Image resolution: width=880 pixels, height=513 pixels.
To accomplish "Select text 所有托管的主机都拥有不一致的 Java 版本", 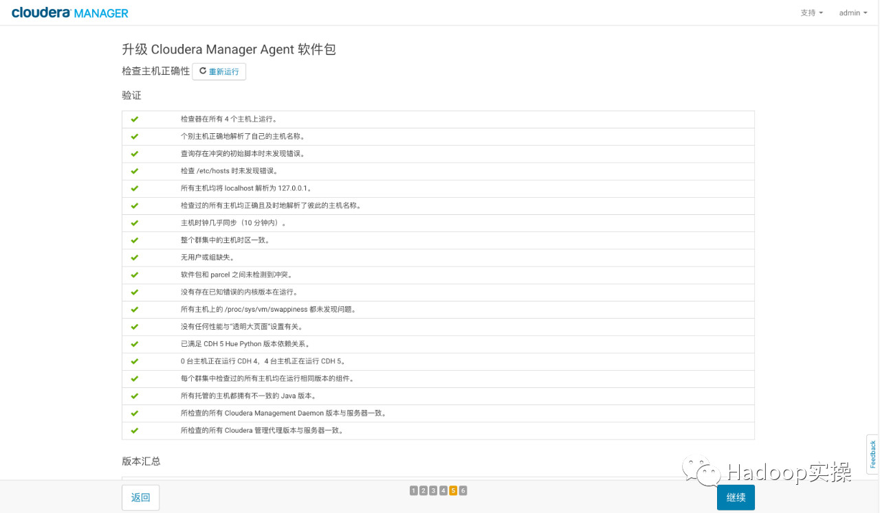I will [249, 396].
